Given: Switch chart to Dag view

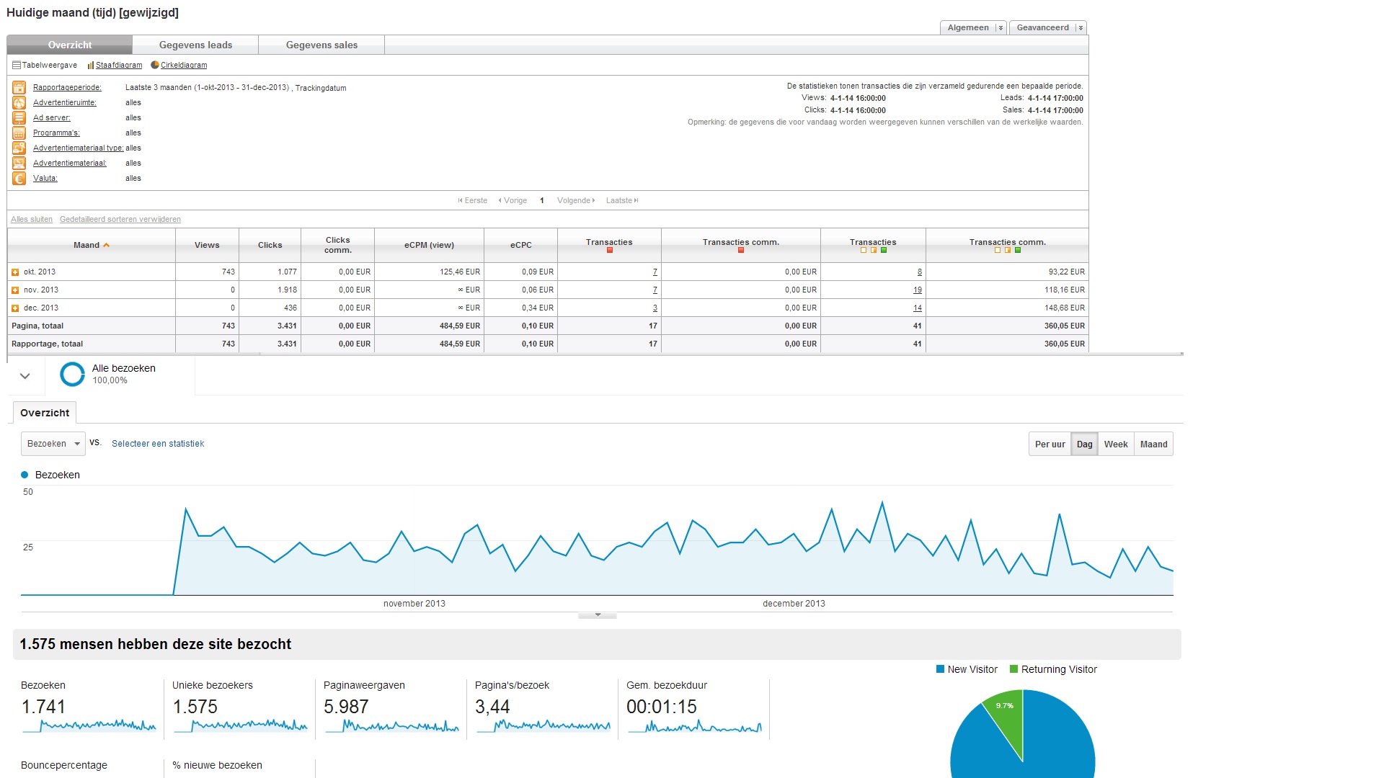Looking at the screenshot, I should pyautogui.click(x=1084, y=444).
